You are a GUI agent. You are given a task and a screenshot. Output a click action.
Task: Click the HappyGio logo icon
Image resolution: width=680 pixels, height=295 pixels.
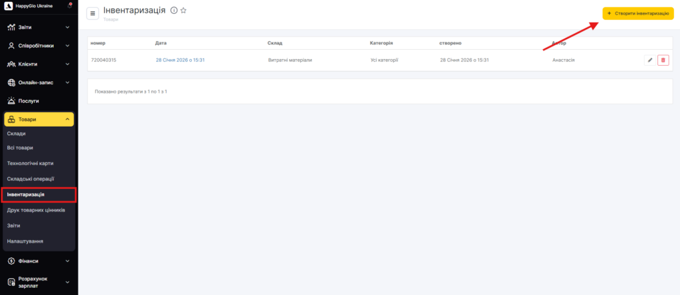click(x=8, y=6)
